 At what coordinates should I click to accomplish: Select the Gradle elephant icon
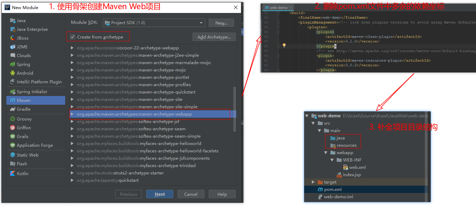tap(13, 109)
